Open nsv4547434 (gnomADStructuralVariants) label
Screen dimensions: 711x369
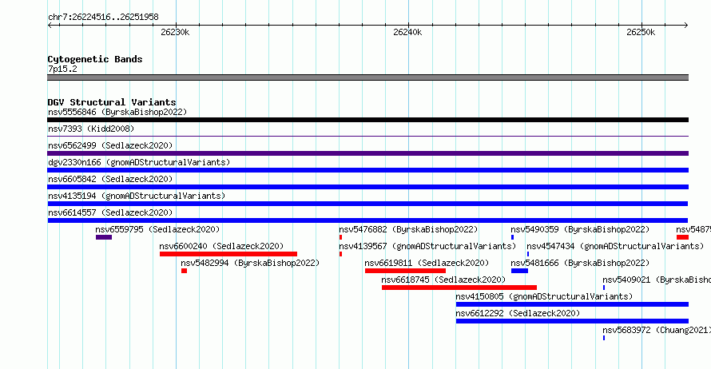coord(615,246)
